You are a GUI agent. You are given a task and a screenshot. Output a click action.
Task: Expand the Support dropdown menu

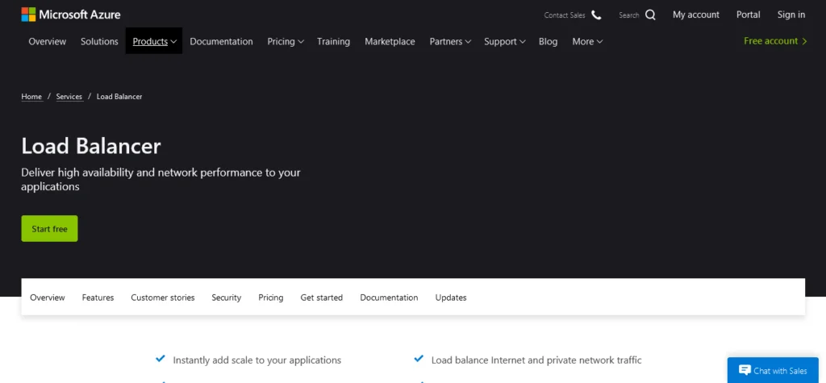click(505, 42)
